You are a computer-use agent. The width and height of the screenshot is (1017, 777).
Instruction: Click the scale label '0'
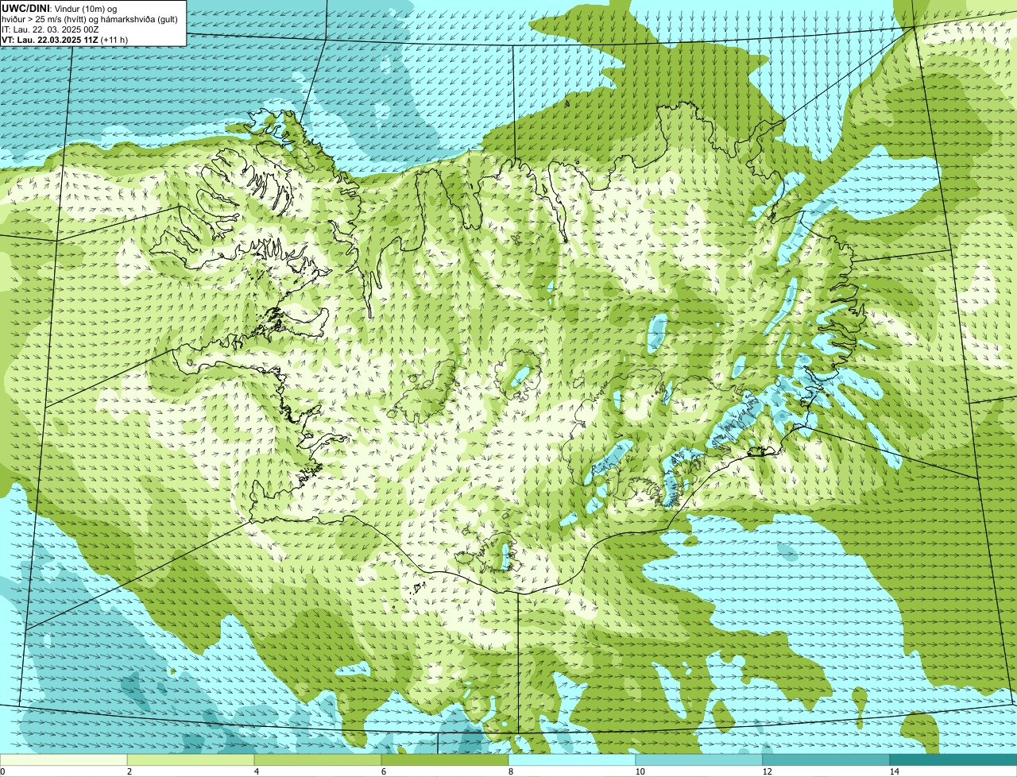click(x=2, y=771)
